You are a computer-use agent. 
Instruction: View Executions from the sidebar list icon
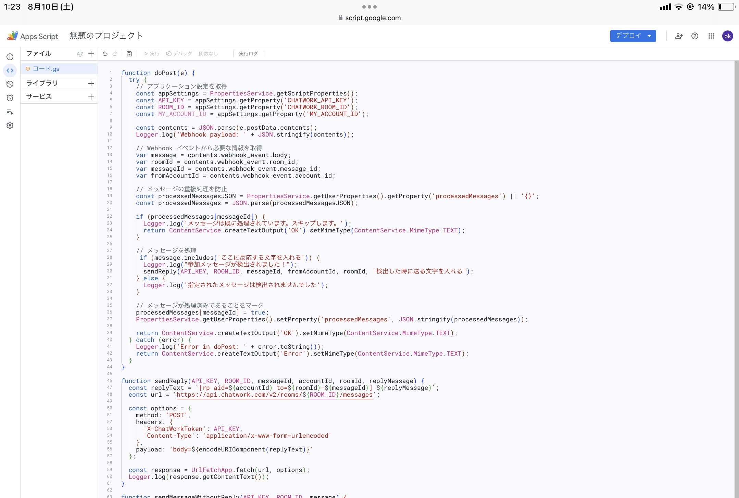tap(10, 112)
